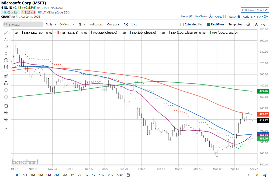The image size is (278, 188).
Task: Open chart settings gear icon
Action: (248, 24)
